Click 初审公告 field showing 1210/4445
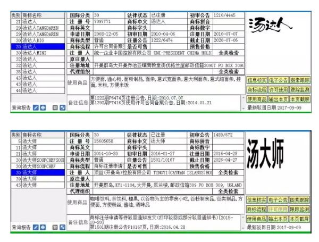Screen dimensions: 319x242 click(229, 15)
